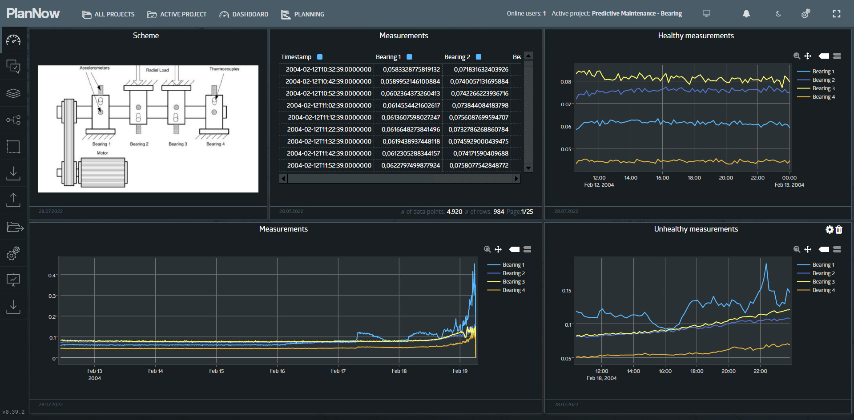Hide Bearing 4 trace in Healthy measurements legend
Viewport: 854px width, 420px height.
(816, 97)
